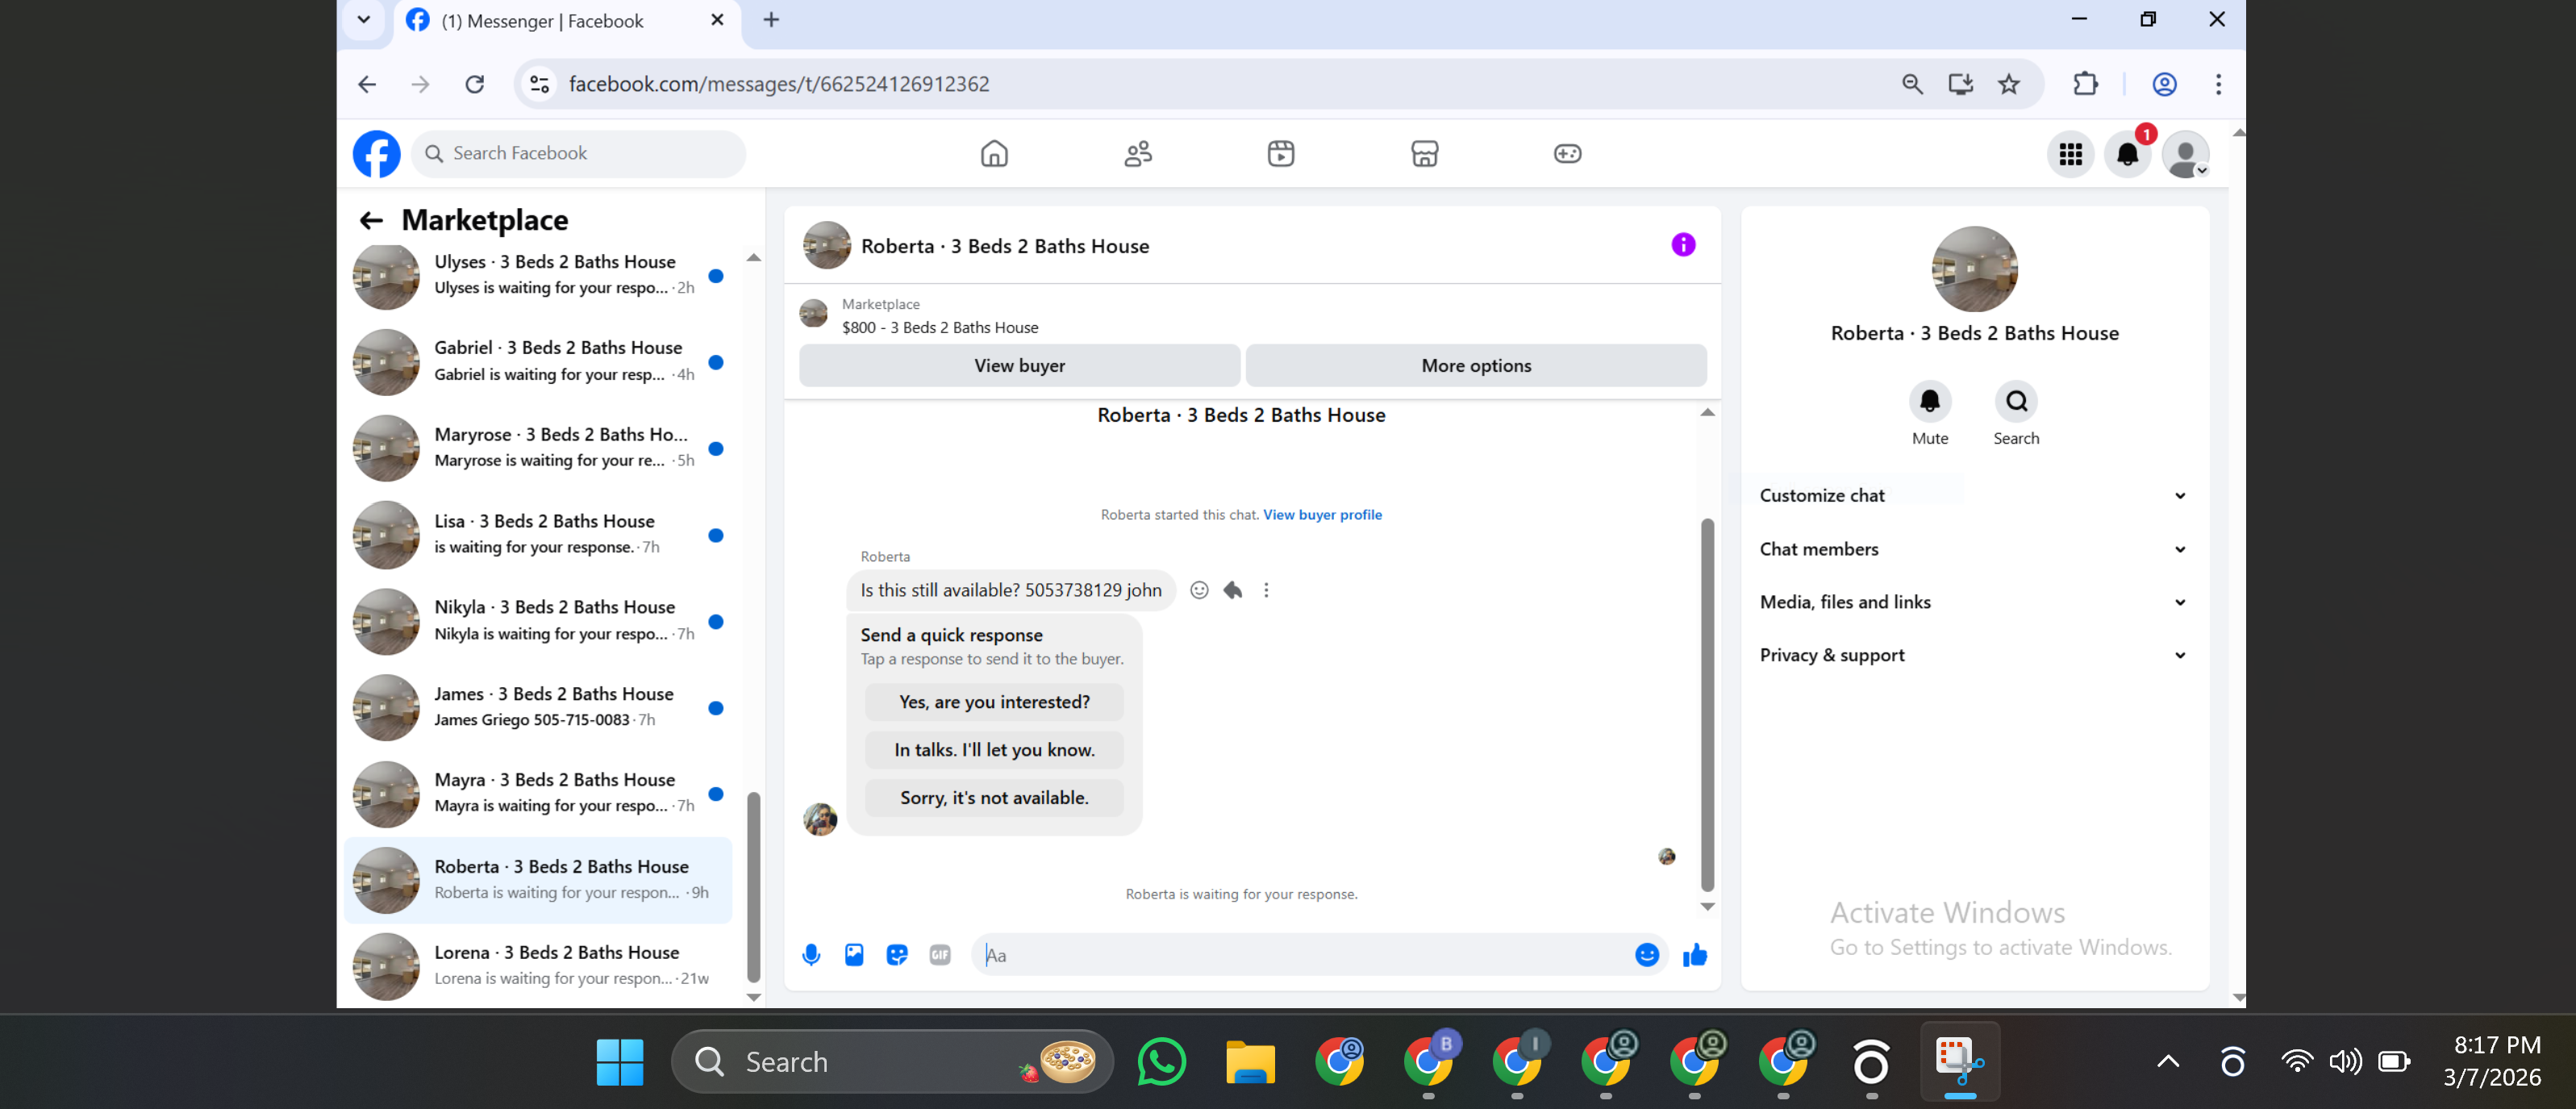Click the chat message scrollbar
The image size is (2576, 1109).
[1707, 705]
